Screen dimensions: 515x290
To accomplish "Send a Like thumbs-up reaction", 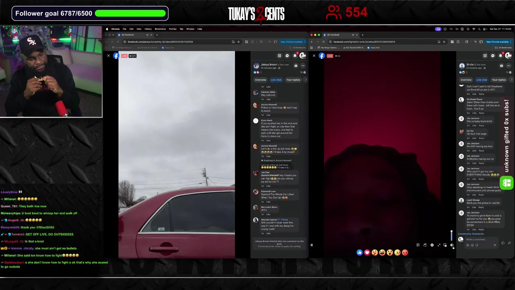I will [x=359, y=253].
